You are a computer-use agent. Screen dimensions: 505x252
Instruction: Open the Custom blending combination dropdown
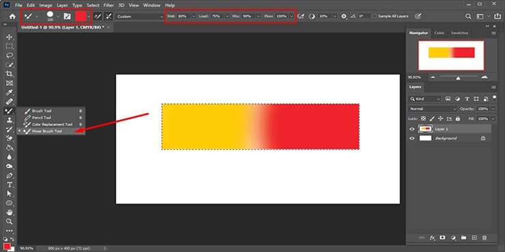(x=139, y=16)
